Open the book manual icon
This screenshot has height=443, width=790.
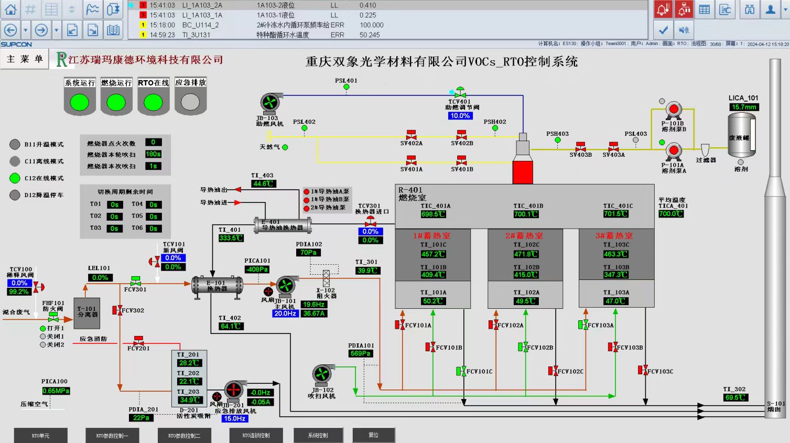click(x=113, y=30)
